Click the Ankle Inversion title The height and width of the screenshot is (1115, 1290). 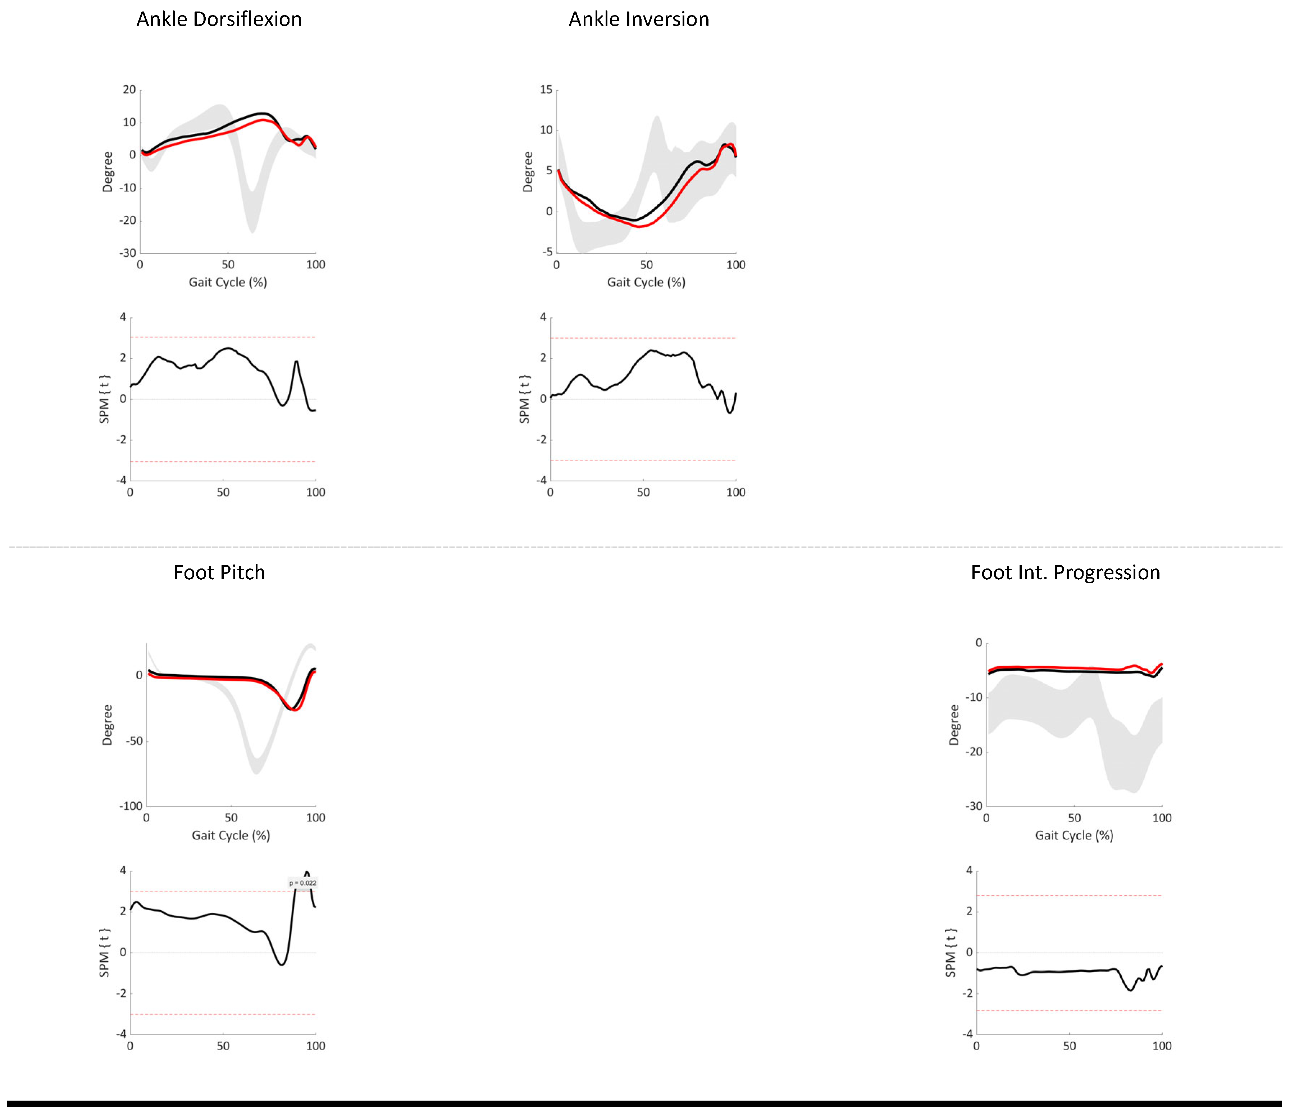(639, 19)
